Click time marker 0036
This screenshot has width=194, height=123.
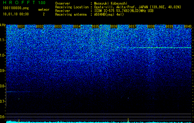[x=114, y=26]
